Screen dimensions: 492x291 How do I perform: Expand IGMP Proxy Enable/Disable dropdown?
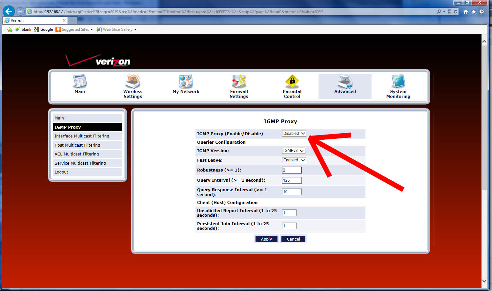pos(294,134)
